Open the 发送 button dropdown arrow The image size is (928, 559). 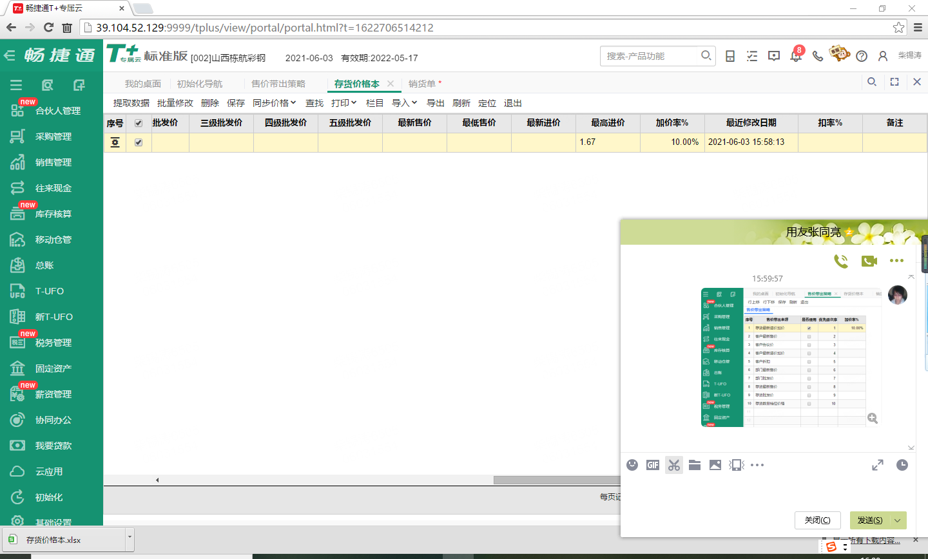click(x=898, y=520)
